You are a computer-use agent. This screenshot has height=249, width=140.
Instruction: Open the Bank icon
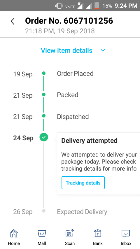[98, 233]
